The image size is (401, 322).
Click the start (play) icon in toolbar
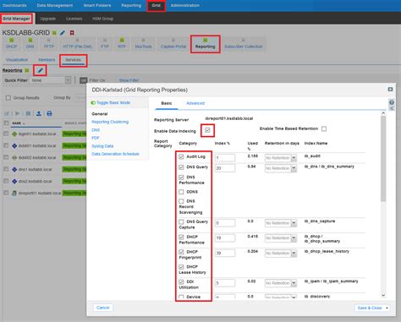tap(18, 113)
